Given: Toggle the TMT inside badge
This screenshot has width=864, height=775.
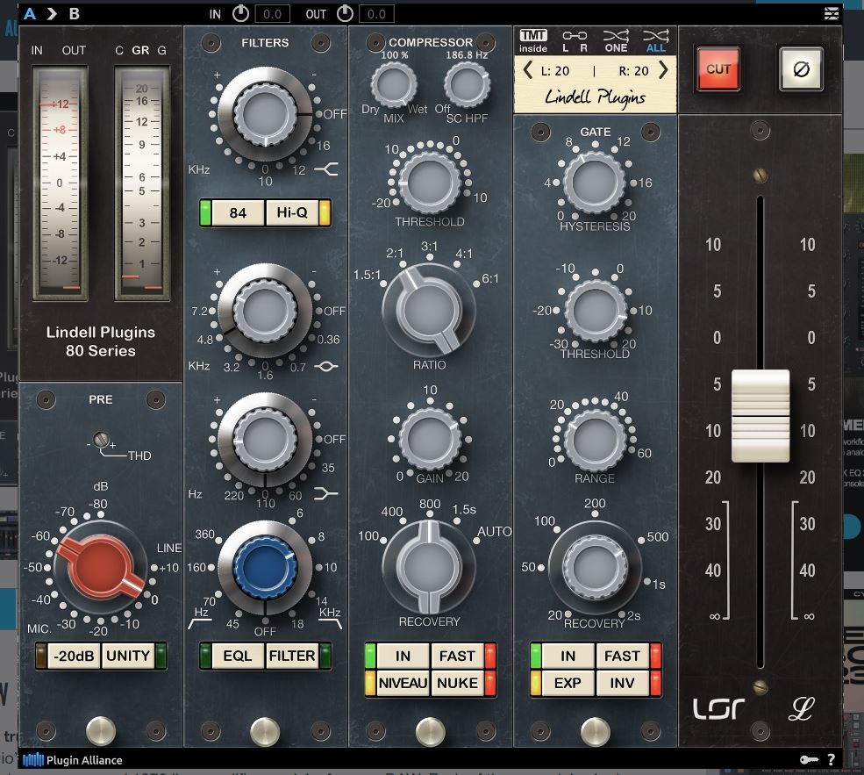Looking at the screenshot, I should coord(532,40).
